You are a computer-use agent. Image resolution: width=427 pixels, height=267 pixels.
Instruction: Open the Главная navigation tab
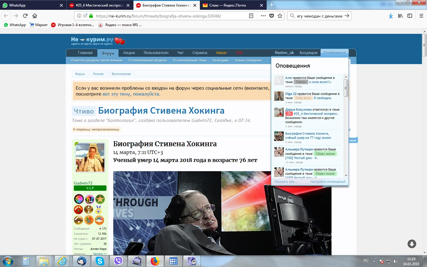85,53
